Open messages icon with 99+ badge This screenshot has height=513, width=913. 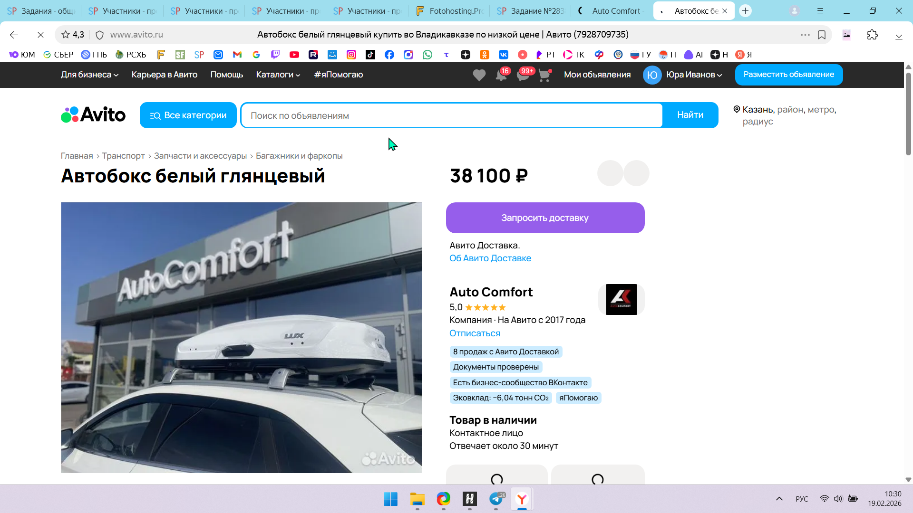coord(523,75)
